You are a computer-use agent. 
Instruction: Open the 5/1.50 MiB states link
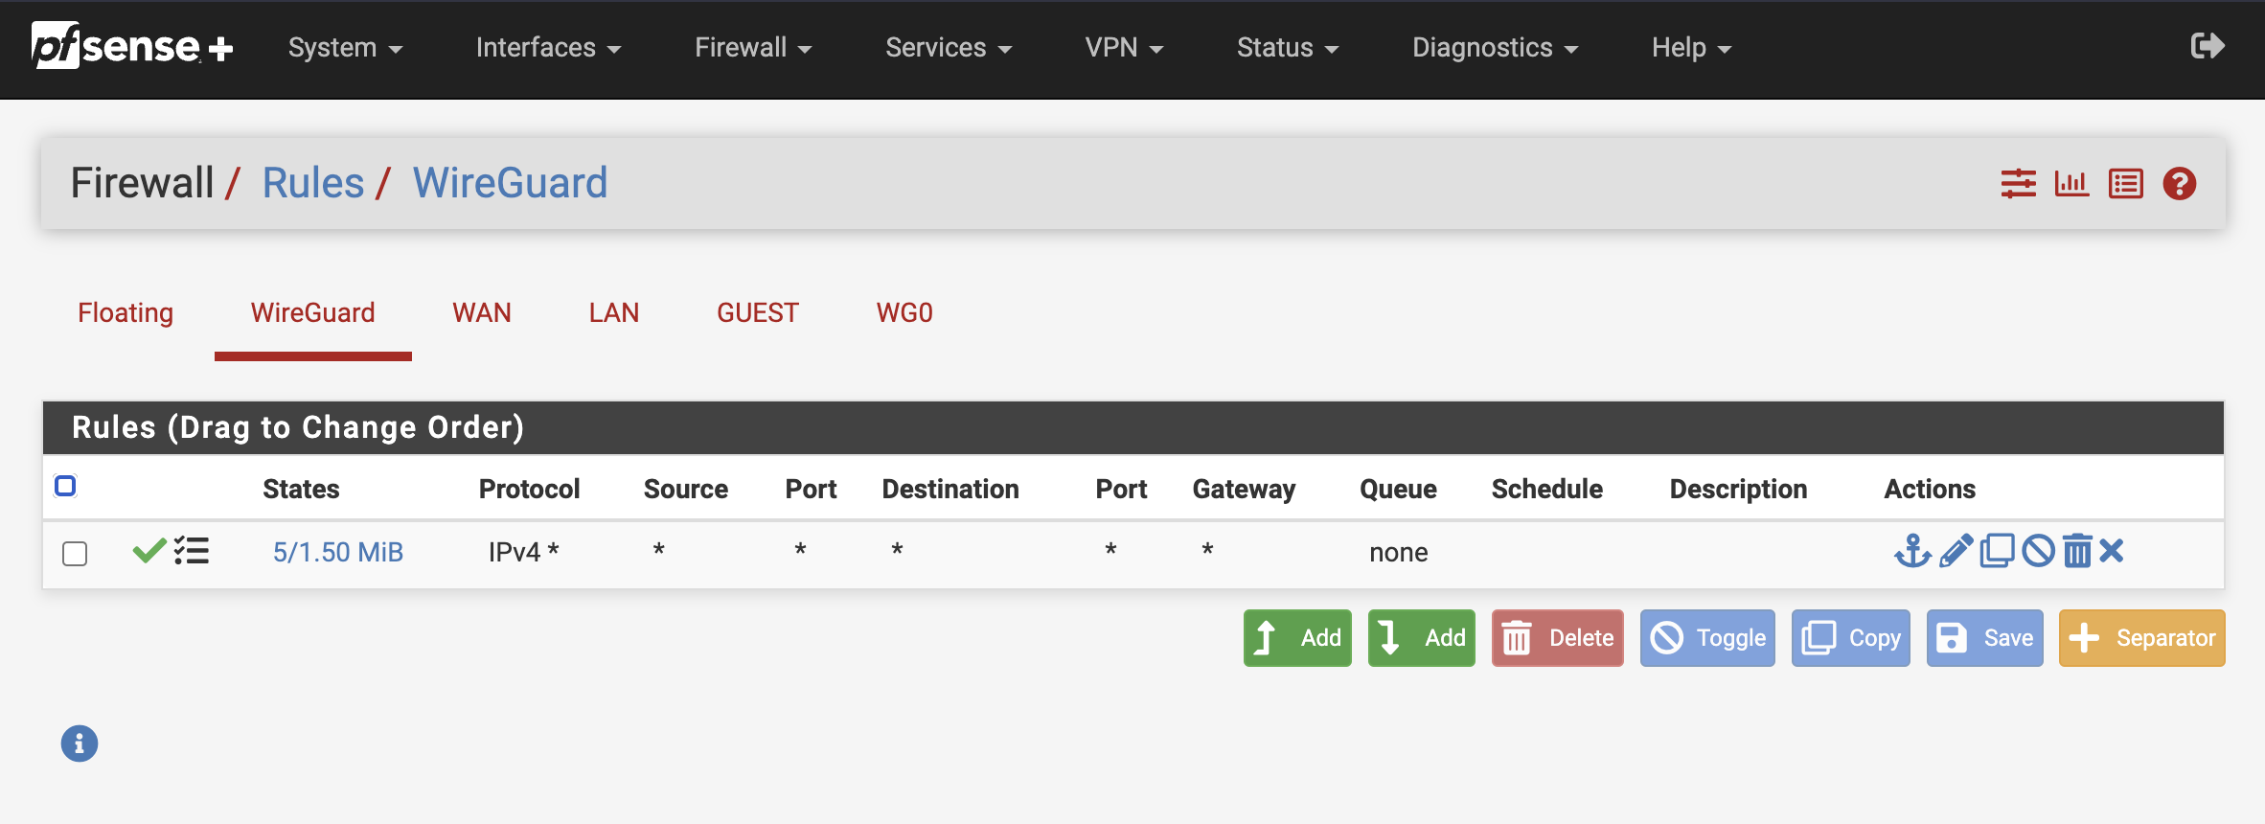pos(338,553)
